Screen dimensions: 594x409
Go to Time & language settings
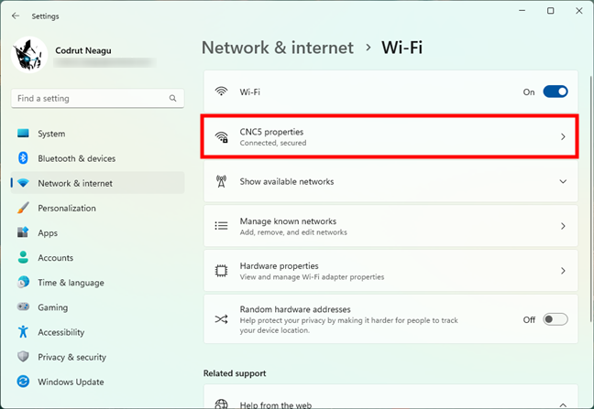(x=71, y=283)
